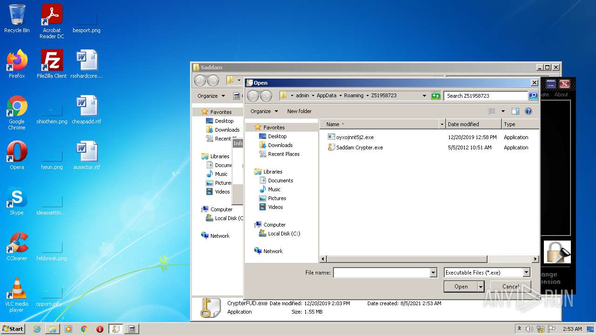Click the padlock image in crypter window
Image resolution: width=596 pixels, height=335 pixels.
557,252
